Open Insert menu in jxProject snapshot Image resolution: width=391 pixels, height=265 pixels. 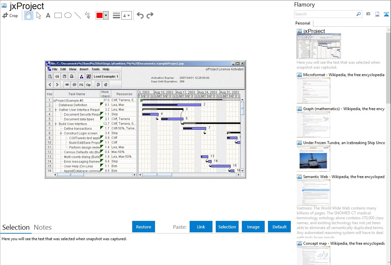point(84,69)
